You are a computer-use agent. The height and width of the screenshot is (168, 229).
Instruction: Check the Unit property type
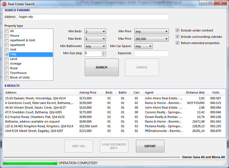pos(7,50)
